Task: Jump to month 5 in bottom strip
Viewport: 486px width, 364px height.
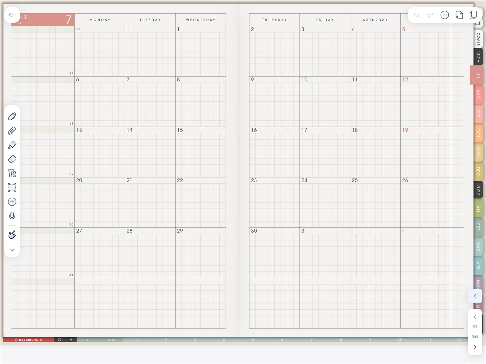Action: [253, 340]
